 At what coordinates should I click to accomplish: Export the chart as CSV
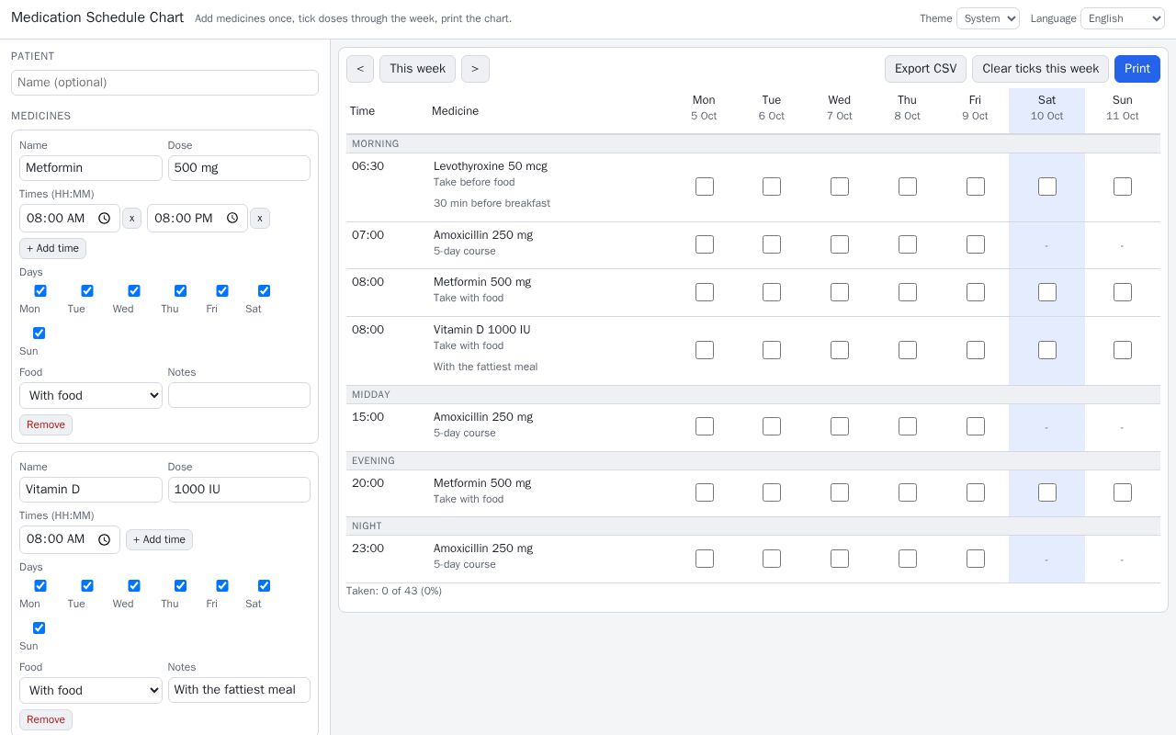coord(925,69)
